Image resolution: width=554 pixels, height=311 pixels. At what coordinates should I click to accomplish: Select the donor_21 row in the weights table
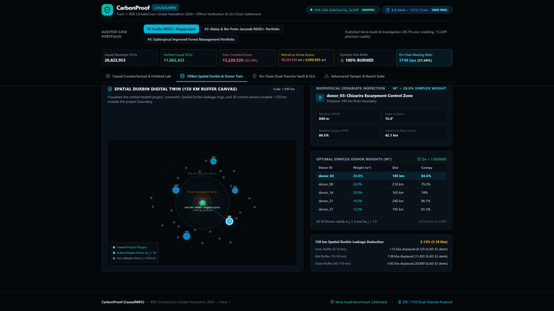point(381,201)
